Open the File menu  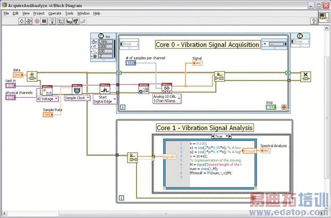tap(6, 13)
